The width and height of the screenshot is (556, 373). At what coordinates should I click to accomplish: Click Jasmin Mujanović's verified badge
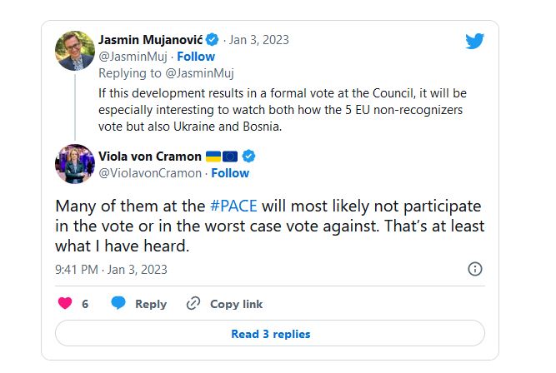tap(212, 40)
